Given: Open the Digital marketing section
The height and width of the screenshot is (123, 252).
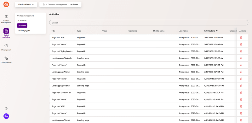Looking at the screenshot, I should tap(6, 33).
